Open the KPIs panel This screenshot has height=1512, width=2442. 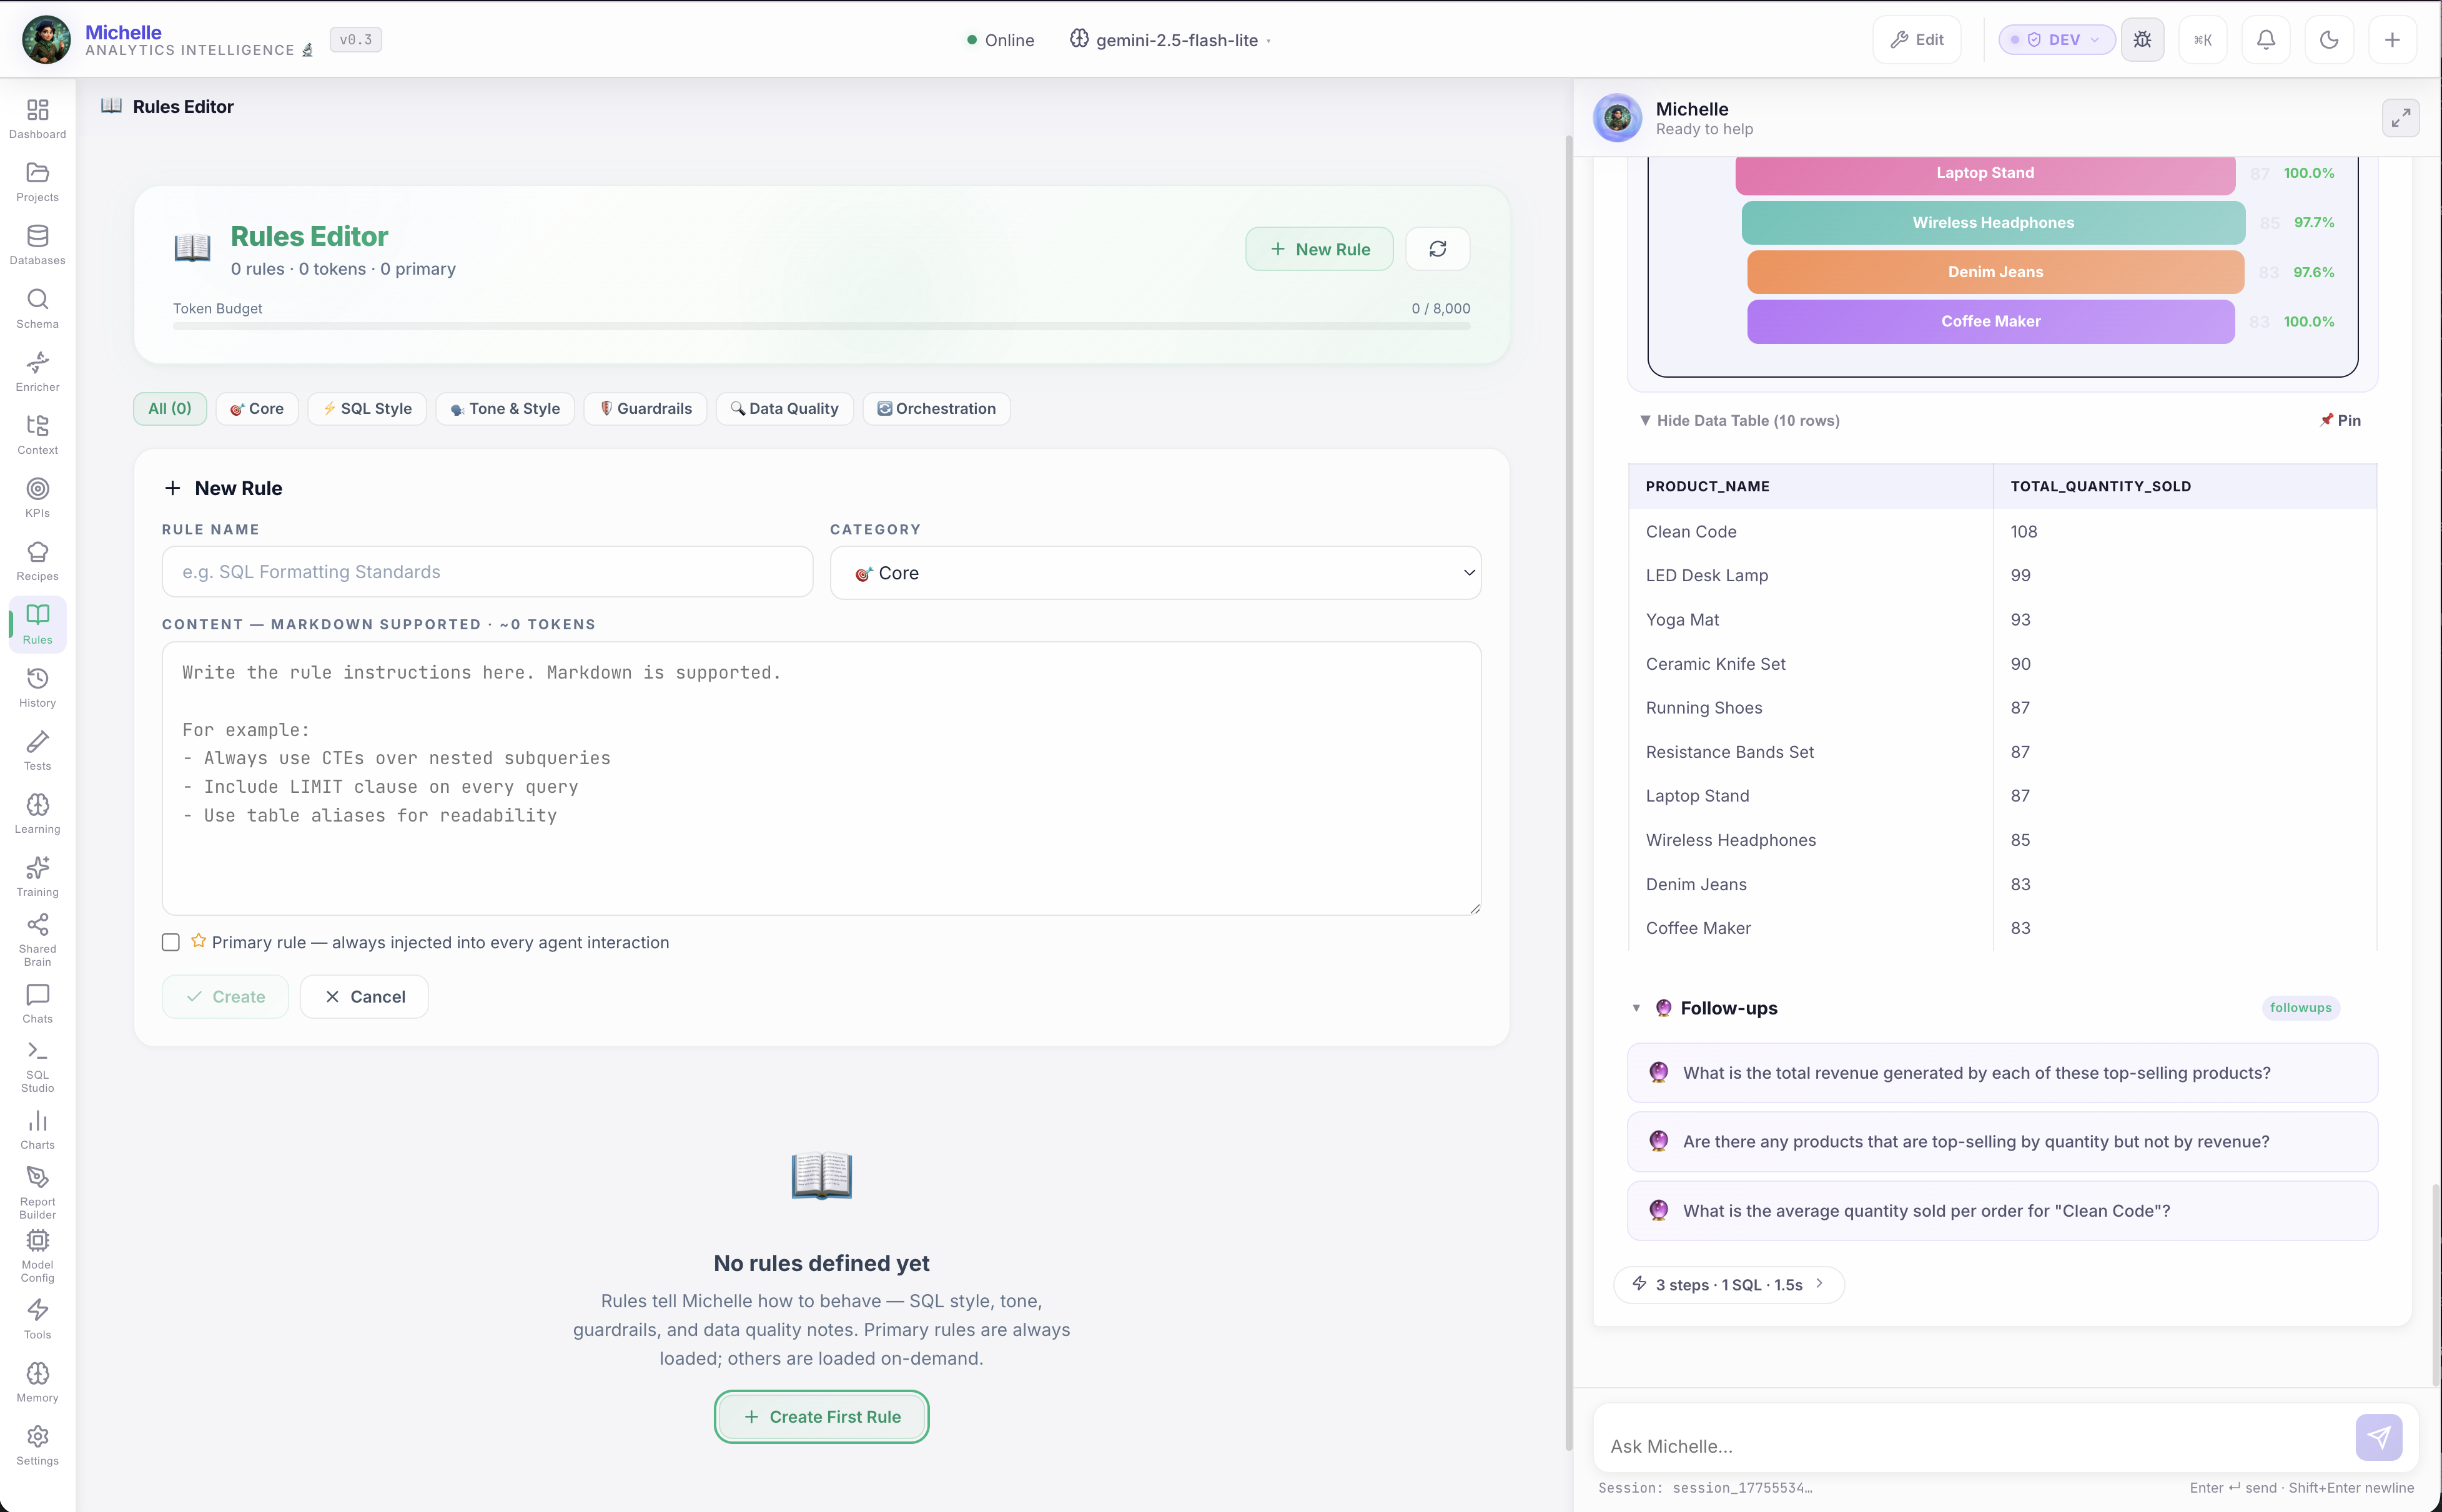click(37, 495)
